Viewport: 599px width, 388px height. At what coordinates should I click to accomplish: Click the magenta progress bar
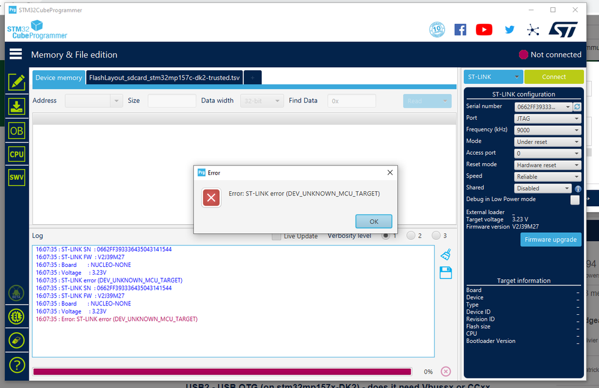pos(222,372)
